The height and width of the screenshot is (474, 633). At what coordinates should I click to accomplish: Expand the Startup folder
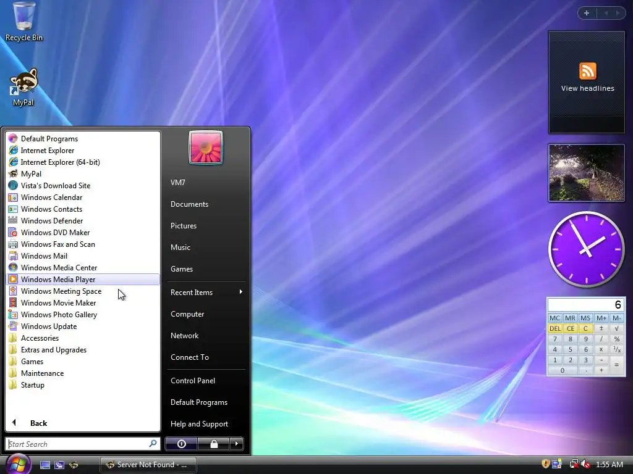[x=83, y=385]
